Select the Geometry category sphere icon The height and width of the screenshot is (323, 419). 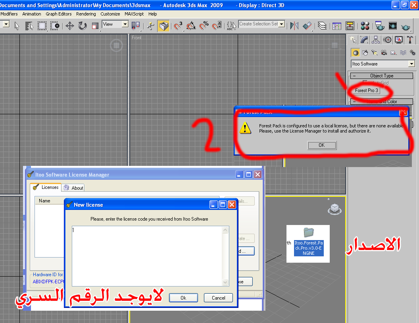coord(356,53)
